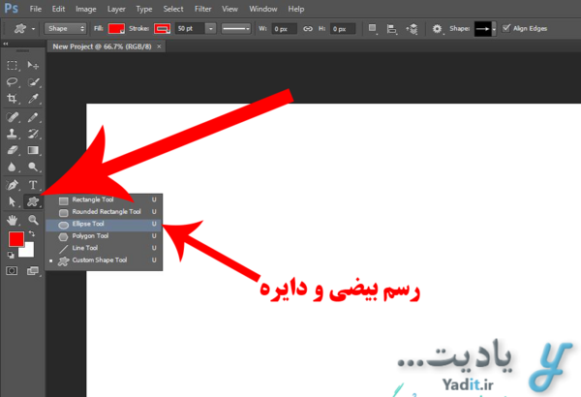Open the Type menu
The image size is (581, 397).
(x=143, y=9)
